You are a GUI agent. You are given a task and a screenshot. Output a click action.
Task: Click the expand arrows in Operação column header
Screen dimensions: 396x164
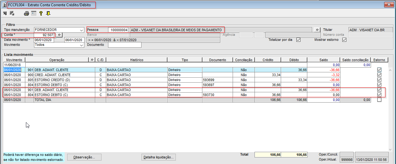pyautogui.click(x=92, y=60)
